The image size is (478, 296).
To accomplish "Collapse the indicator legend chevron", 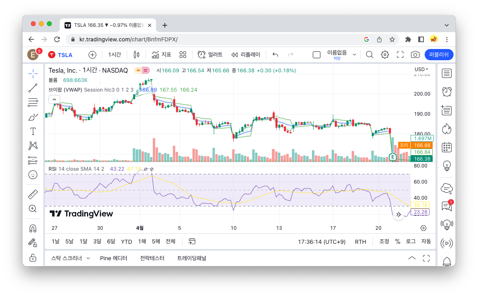I will click(x=54, y=99).
